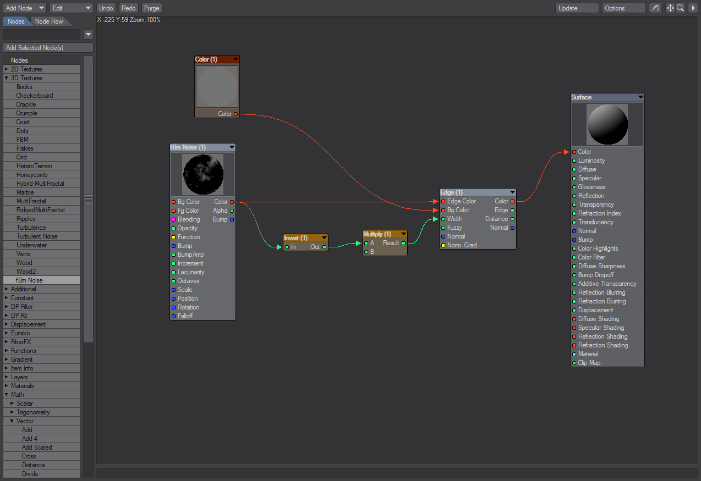This screenshot has width=701, height=481.
Task: Open the Add Node dropdown menu
Action: [25, 8]
